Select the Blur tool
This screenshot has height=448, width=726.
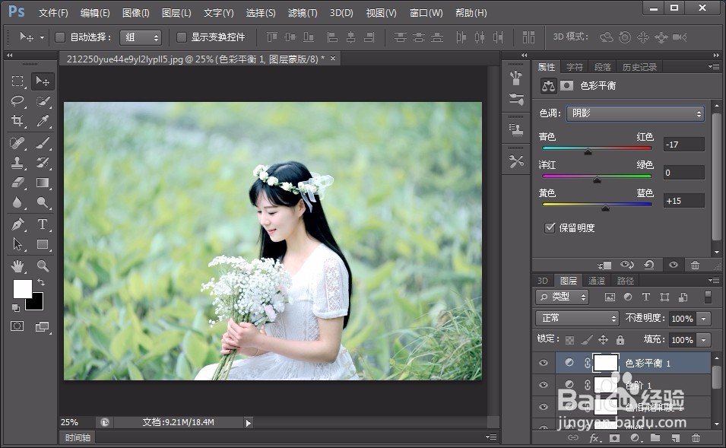click(x=17, y=202)
